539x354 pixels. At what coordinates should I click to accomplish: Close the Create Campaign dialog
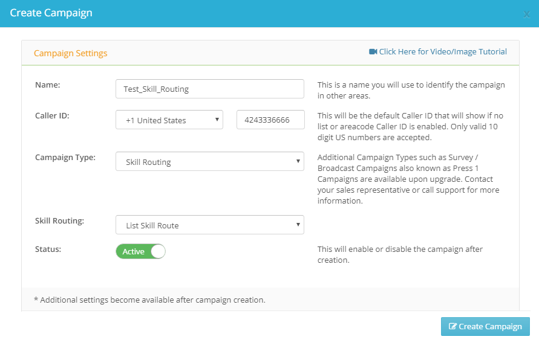(526, 14)
